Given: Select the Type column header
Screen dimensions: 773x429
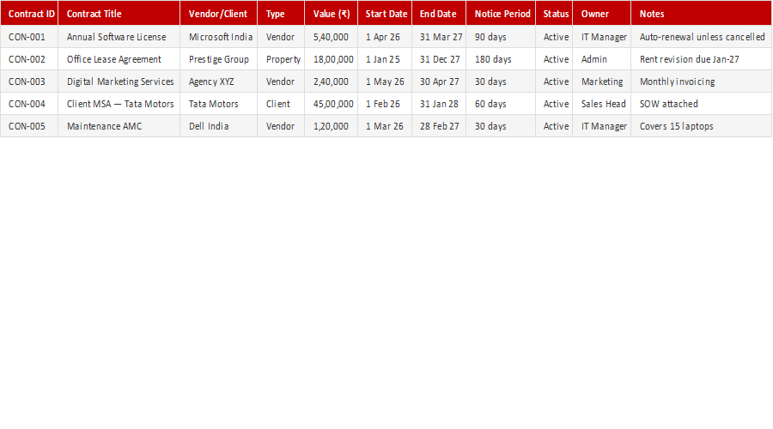Looking at the screenshot, I should 281,13.
